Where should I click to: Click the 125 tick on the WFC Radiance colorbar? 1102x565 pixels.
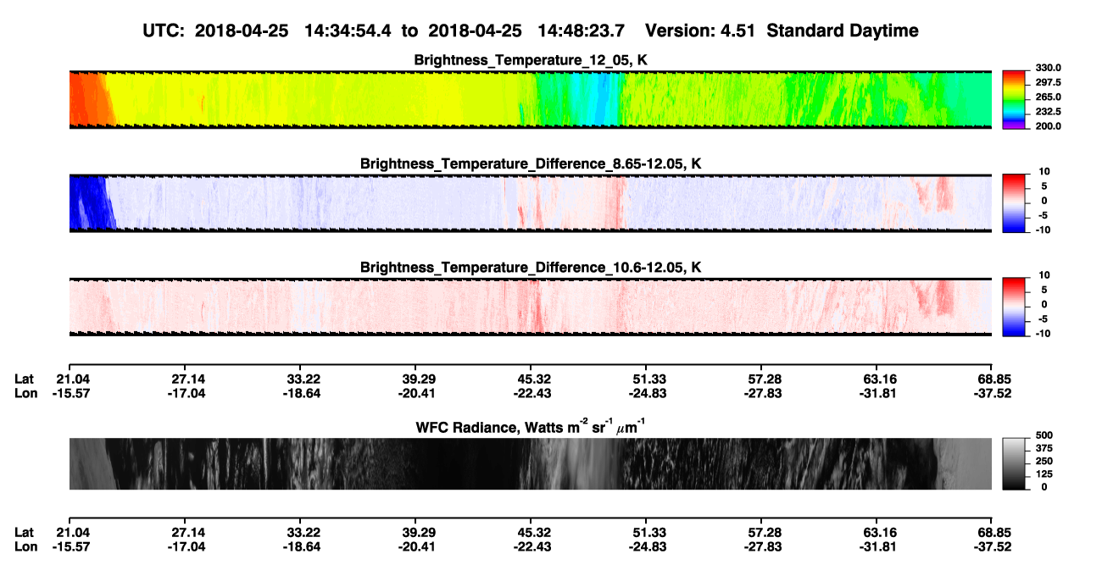(1044, 474)
